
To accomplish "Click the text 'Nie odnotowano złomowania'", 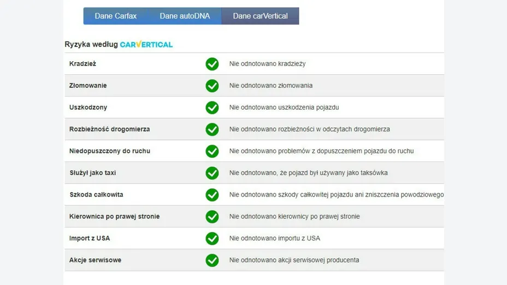I will click(271, 86).
